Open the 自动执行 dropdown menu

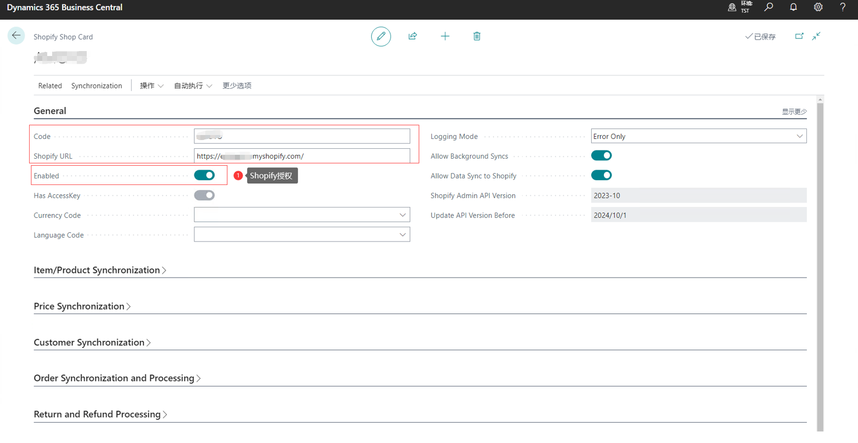click(193, 86)
